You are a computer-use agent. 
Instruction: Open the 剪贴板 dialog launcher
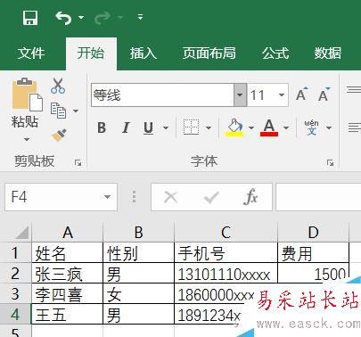(x=78, y=162)
